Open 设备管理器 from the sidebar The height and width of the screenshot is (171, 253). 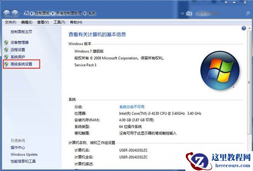pos(19,42)
